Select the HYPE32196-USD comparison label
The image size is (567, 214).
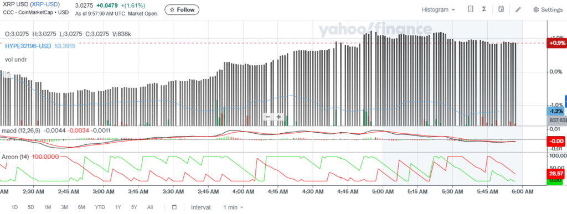pyautogui.click(x=28, y=46)
